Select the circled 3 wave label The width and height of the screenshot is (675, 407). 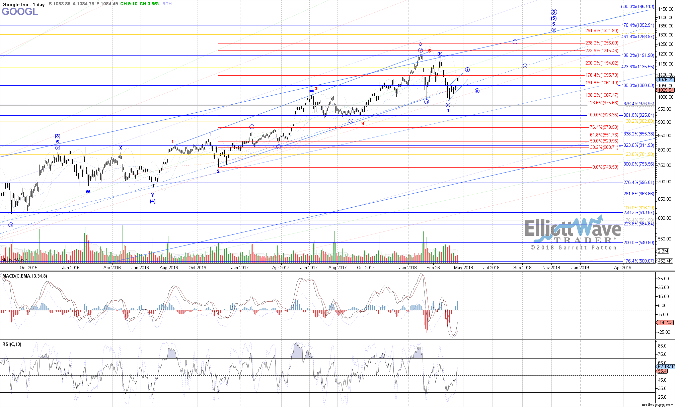pos(554,12)
